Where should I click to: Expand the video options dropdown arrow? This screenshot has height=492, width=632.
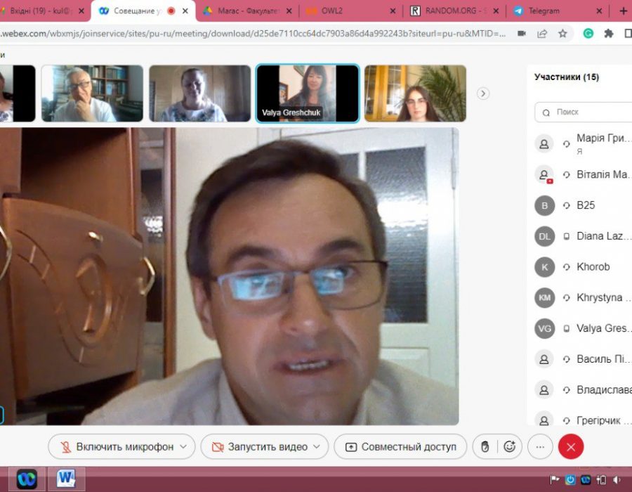click(317, 446)
